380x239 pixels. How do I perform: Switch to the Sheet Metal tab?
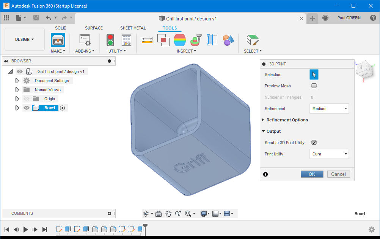pos(133,28)
